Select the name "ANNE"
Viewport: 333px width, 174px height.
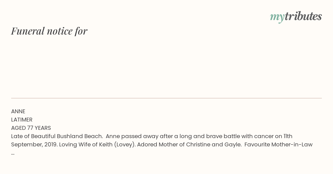[x=18, y=111]
